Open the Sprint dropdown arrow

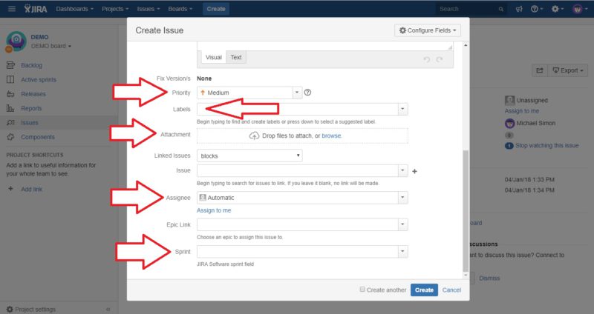tap(402, 252)
